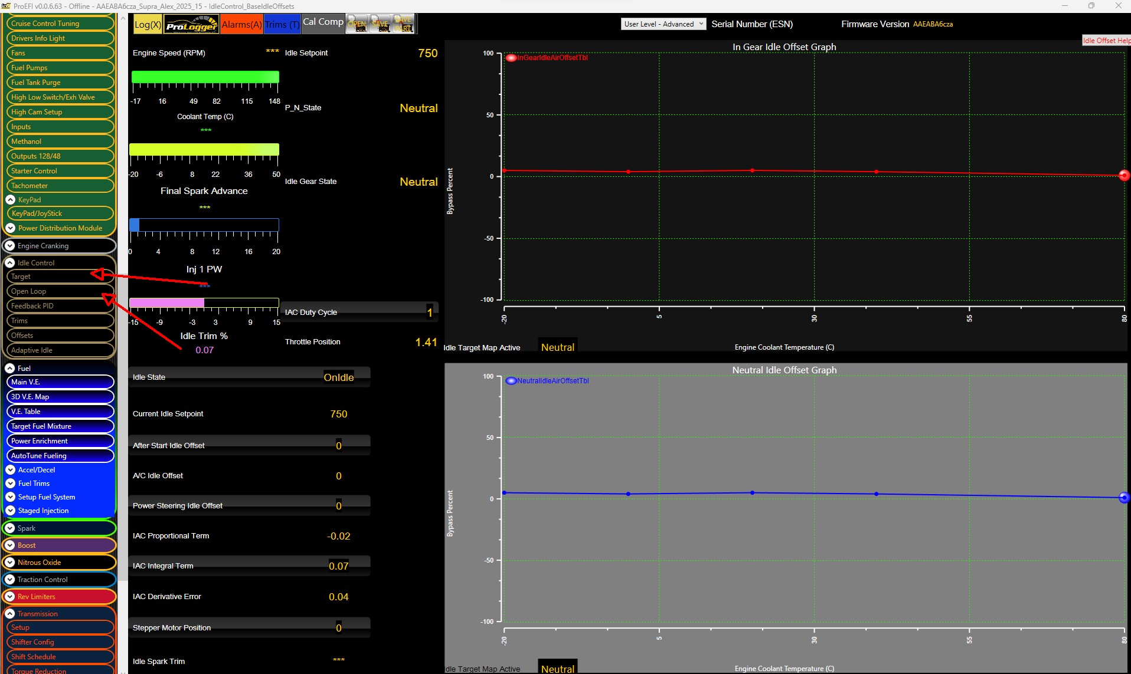The image size is (1131, 674).
Task: Expand the Rev Limiters section
Action: click(10, 597)
